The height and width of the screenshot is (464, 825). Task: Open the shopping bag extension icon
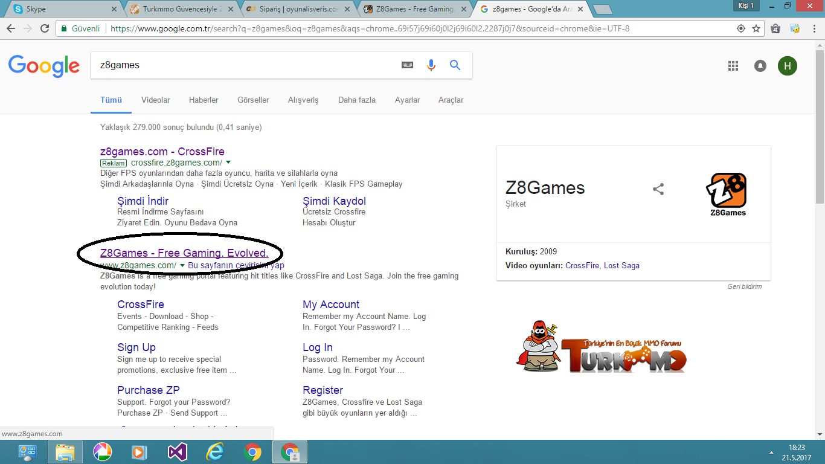(x=776, y=28)
